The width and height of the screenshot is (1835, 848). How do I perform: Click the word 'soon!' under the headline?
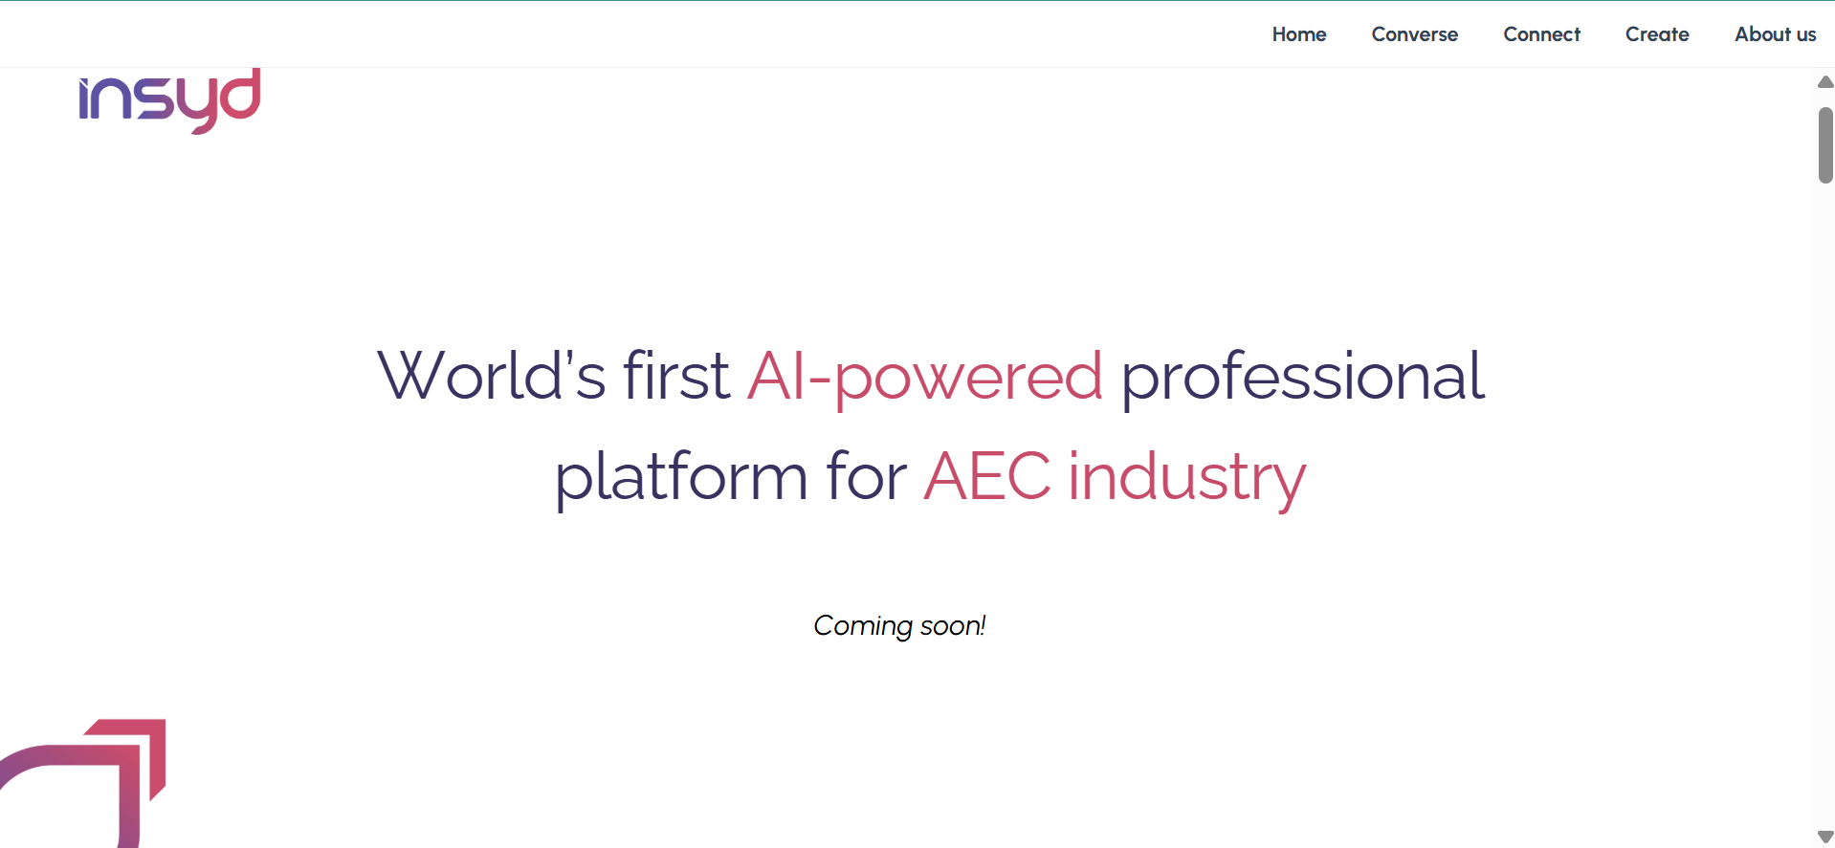pyautogui.click(x=952, y=625)
